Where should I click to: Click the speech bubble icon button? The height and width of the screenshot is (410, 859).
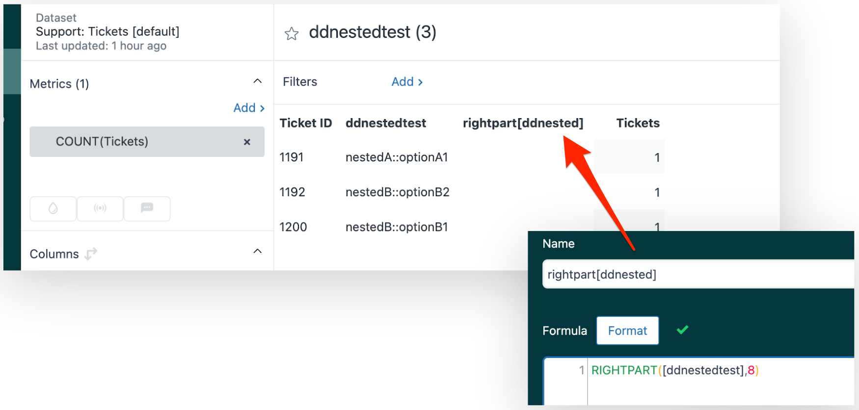pyautogui.click(x=147, y=208)
